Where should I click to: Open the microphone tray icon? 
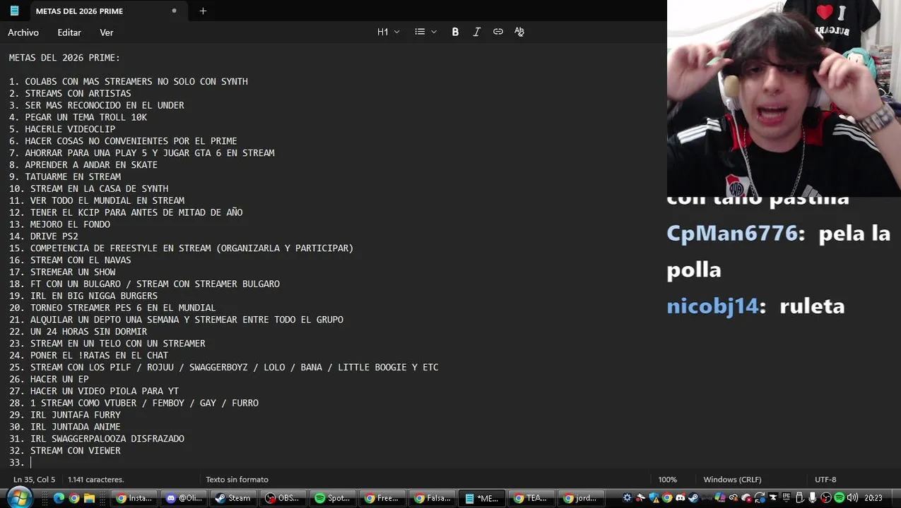813,497
